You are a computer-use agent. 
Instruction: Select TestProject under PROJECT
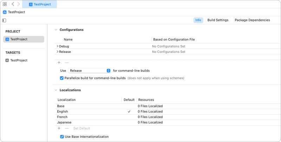[24, 39]
